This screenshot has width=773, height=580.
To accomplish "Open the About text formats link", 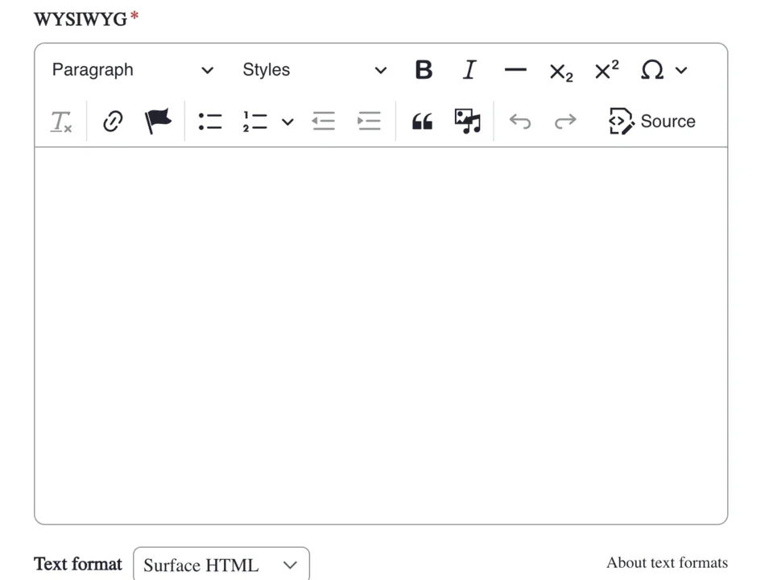I will click(667, 562).
